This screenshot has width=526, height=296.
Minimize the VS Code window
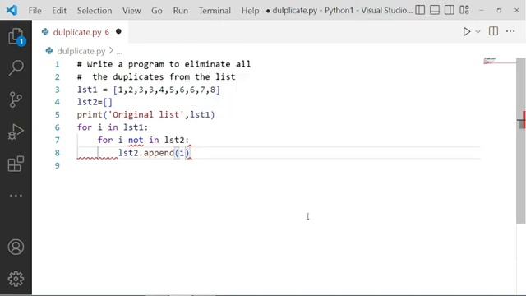pos(482,11)
